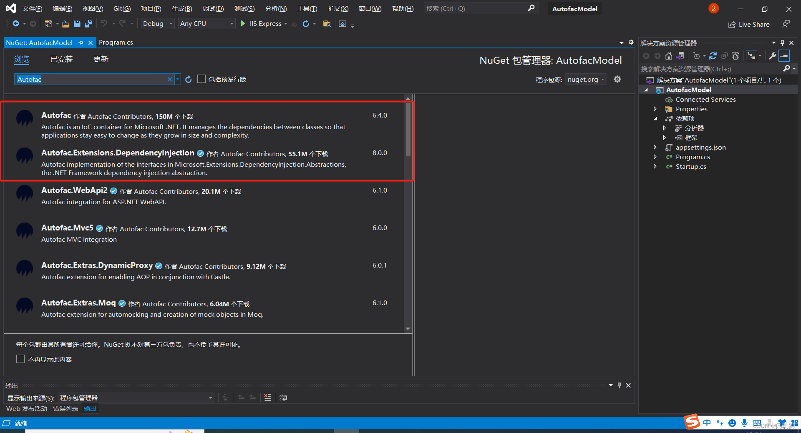This screenshot has width=801, height=433.
Task: Click the Live Share icon
Action: pyautogui.click(x=732, y=25)
